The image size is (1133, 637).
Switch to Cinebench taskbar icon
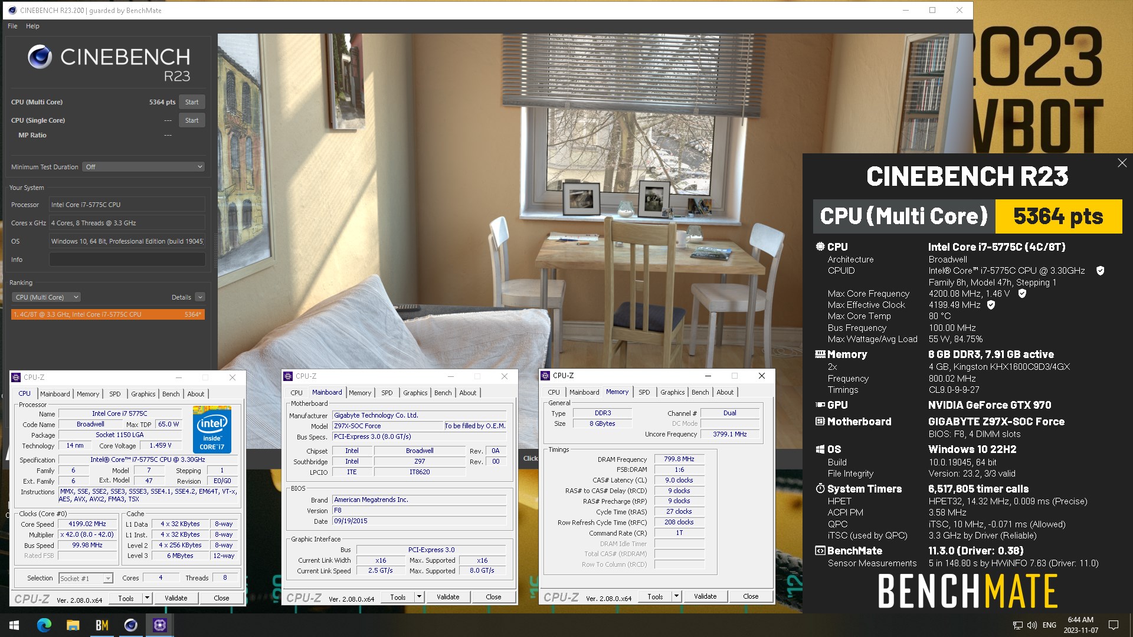(x=131, y=625)
